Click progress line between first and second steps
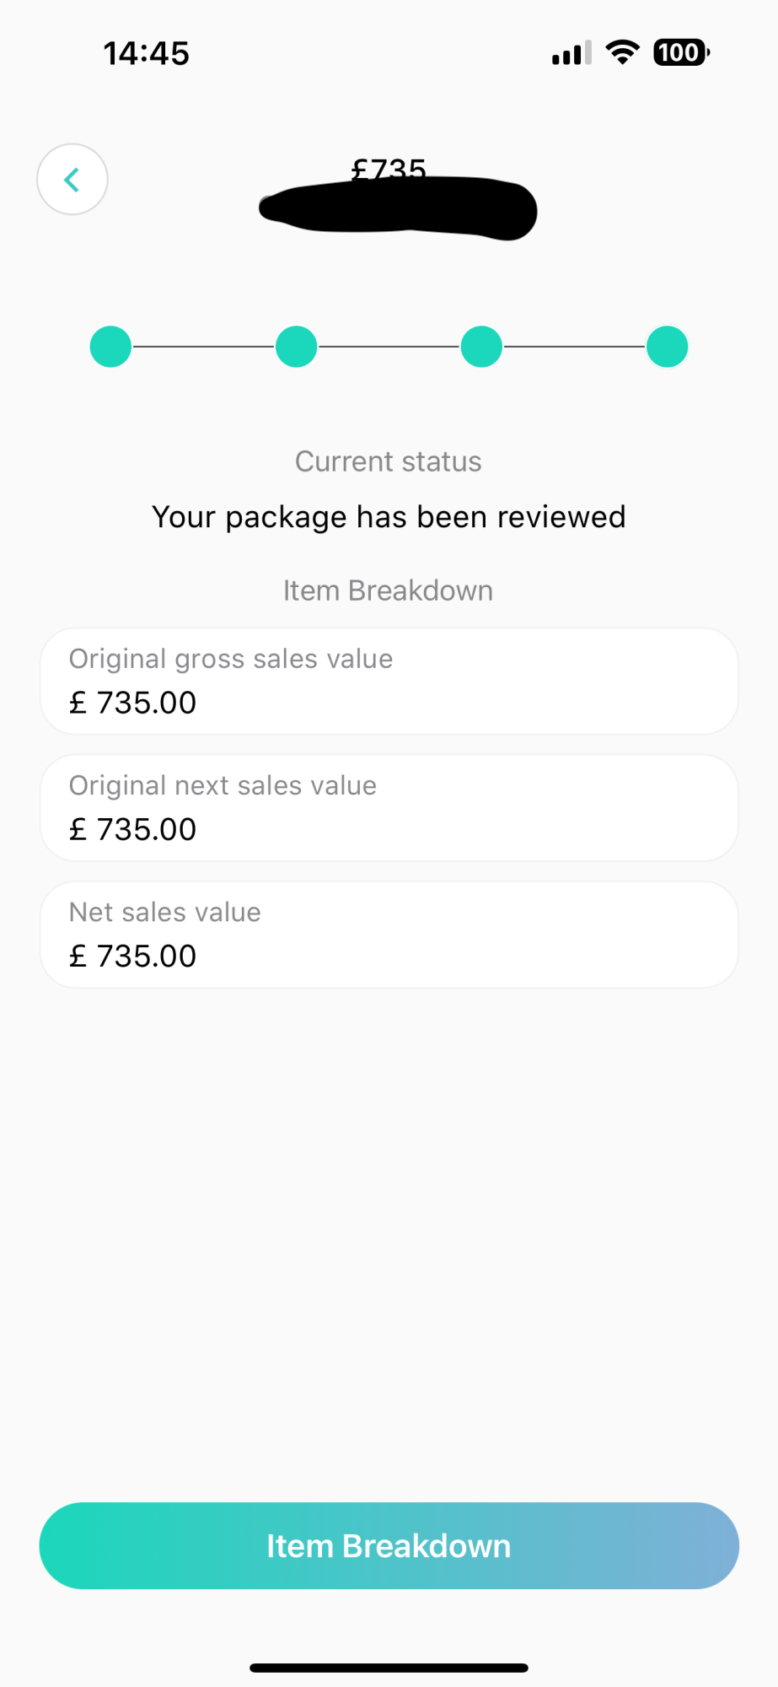This screenshot has width=778, height=1687. click(203, 347)
